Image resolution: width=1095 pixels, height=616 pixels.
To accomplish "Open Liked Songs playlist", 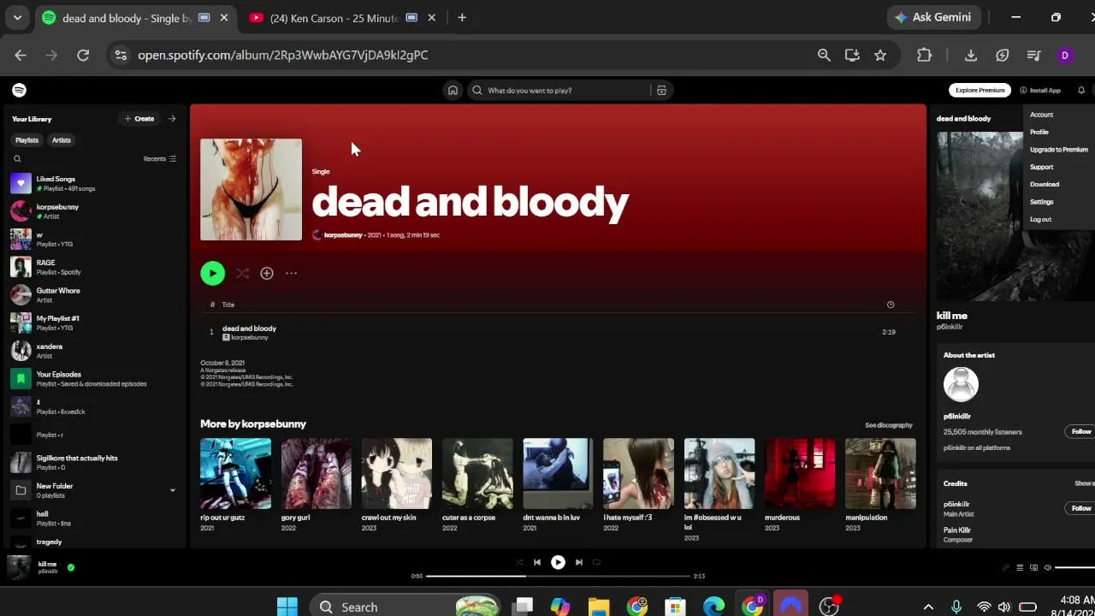I will 94,183.
